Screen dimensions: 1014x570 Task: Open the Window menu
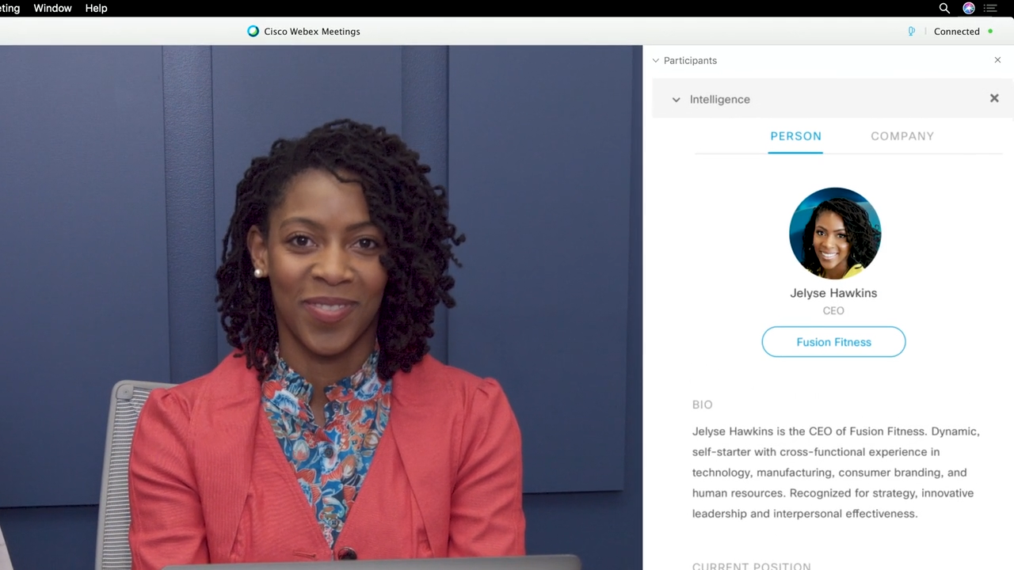pyautogui.click(x=52, y=8)
